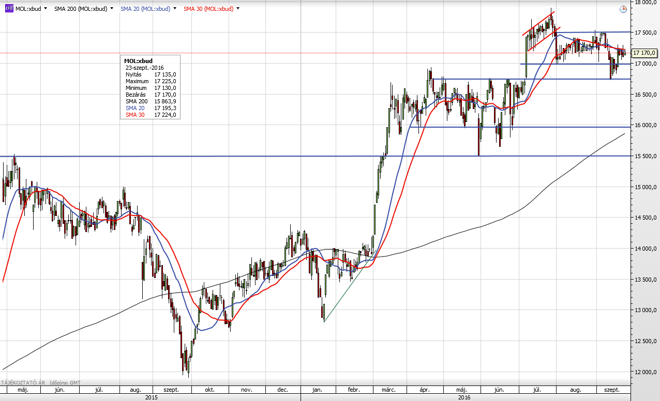
Task: Click the 12 000,0 price axis label
Action: pyautogui.click(x=646, y=372)
